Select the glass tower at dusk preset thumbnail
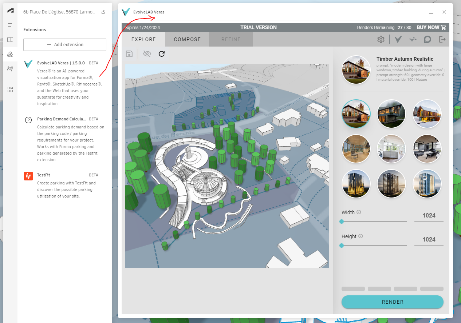Image resolution: width=461 pixels, height=323 pixels. click(x=356, y=184)
